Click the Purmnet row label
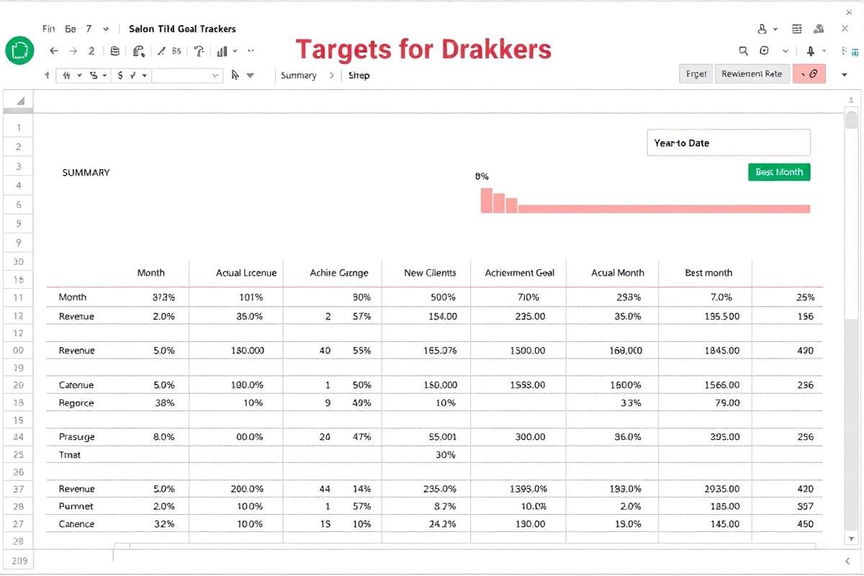The width and height of the screenshot is (864, 576). (x=76, y=506)
